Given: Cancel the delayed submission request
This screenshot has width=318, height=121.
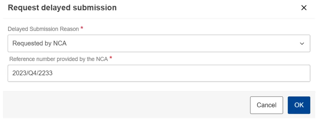Looking at the screenshot, I should point(267,105).
